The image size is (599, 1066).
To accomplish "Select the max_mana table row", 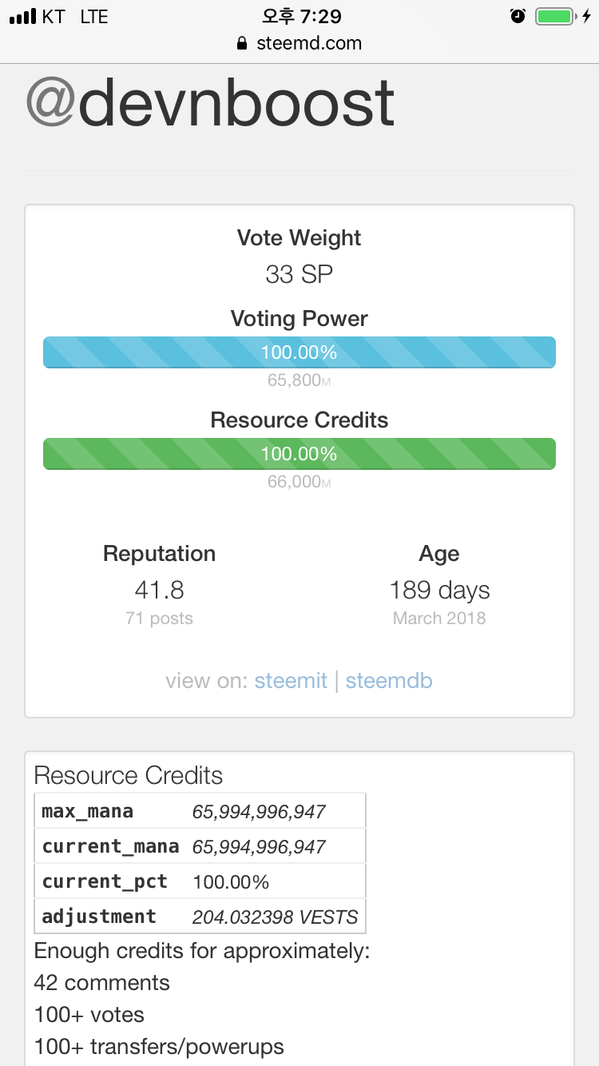I will click(x=200, y=811).
